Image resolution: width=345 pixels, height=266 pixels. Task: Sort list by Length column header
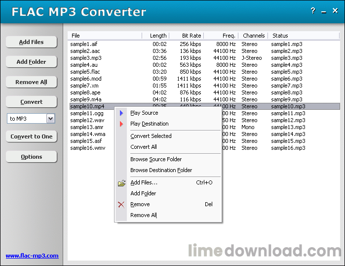click(x=158, y=36)
